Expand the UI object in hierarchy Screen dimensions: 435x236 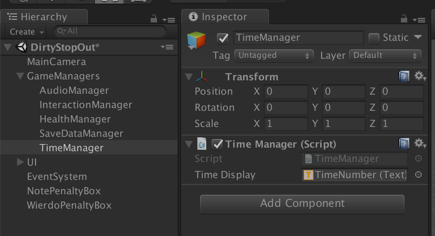click(x=20, y=162)
